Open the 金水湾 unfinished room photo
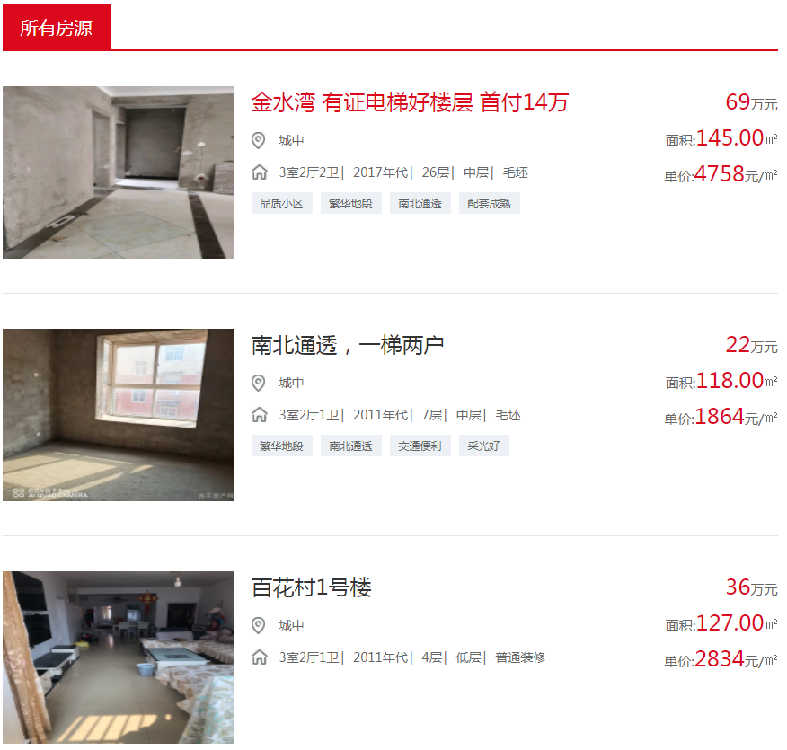The height and width of the screenshot is (750, 787). [x=118, y=172]
